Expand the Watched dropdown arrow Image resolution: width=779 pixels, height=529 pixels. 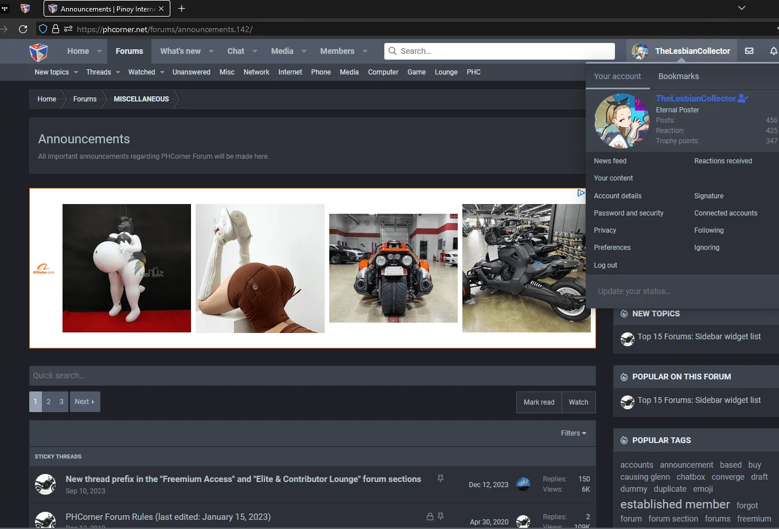tap(162, 72)
